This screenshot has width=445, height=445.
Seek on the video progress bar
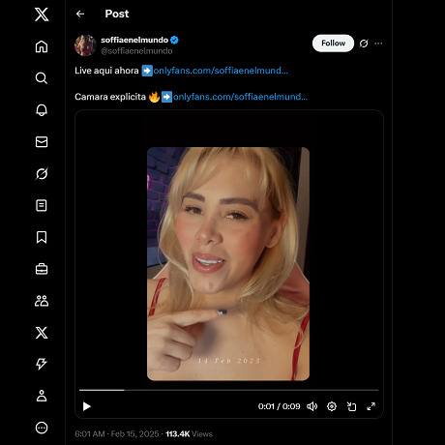(229, 390)
